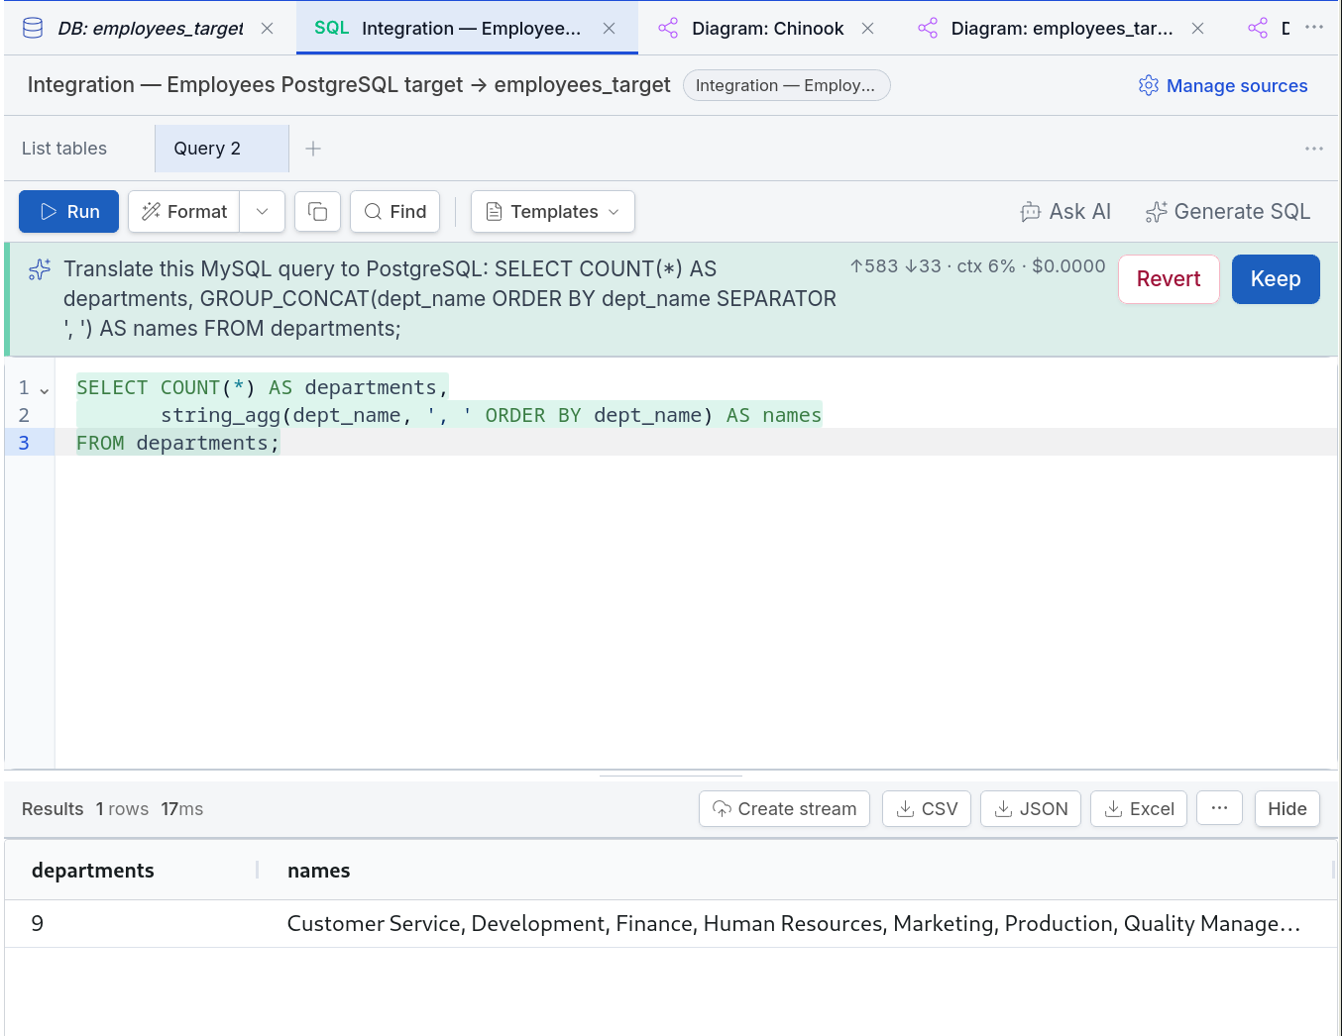Click the AI sparkle icon in prompt banner
This screenshot has height=1036, width=1342.
pyautogui.click(x=40, y=269)
